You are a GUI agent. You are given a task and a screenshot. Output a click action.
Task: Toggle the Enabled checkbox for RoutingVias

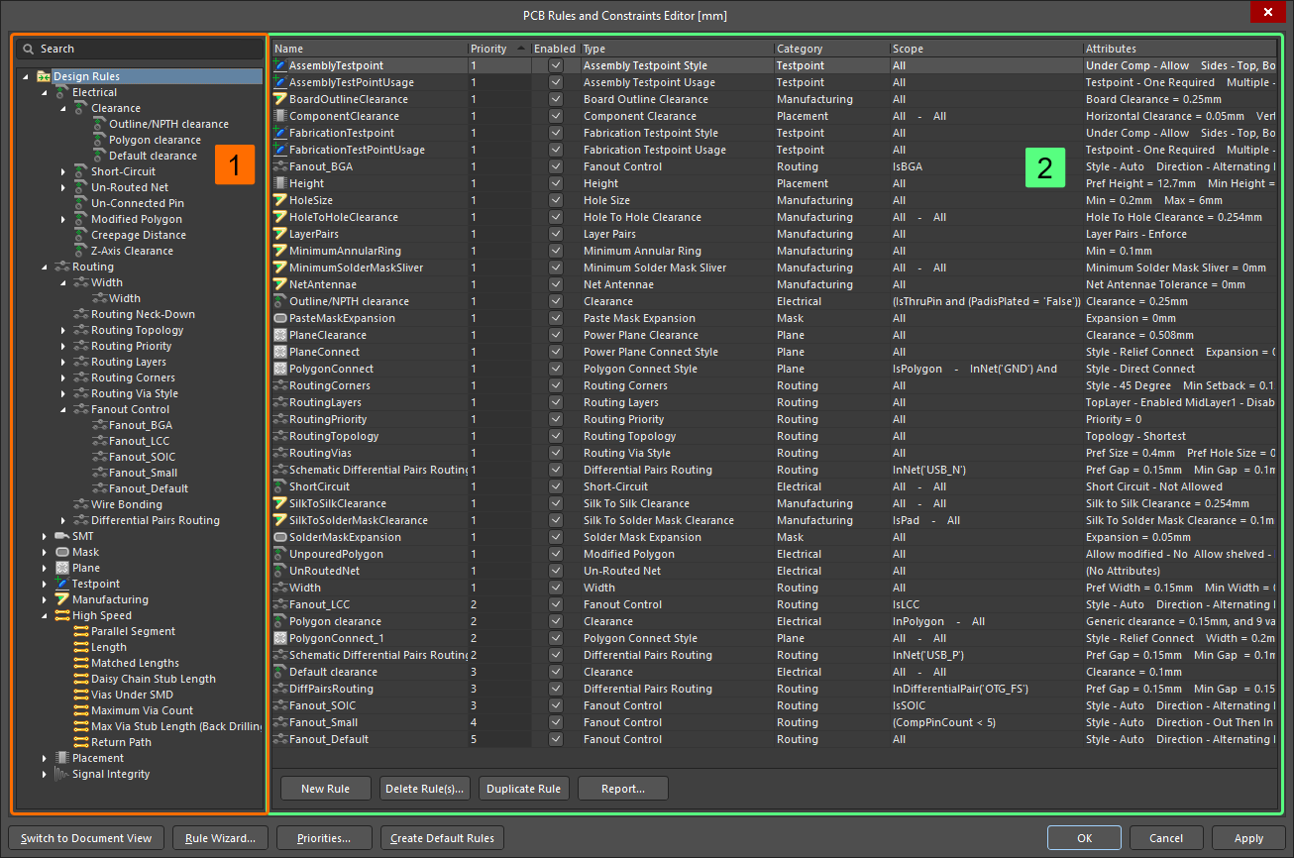tap(555, 452)
